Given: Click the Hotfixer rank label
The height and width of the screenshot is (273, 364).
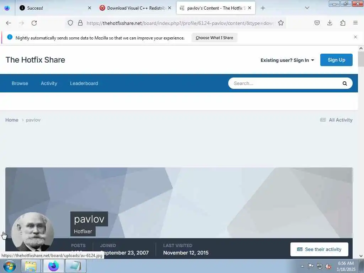Looking at the screenshot, I should 83,231.
